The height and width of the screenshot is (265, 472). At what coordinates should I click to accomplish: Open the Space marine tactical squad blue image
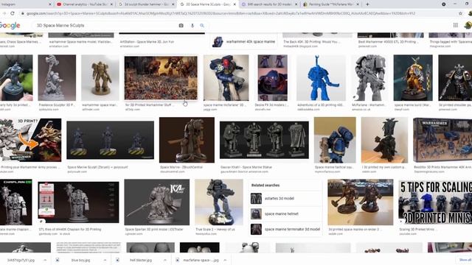[x=335, y=140]
